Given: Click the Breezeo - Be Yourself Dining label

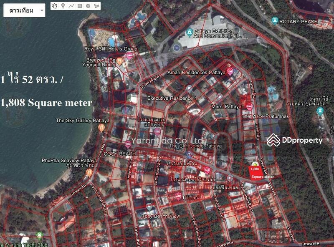Looking at the screenshot, I should pyautogui.click(x=99, y=62).
